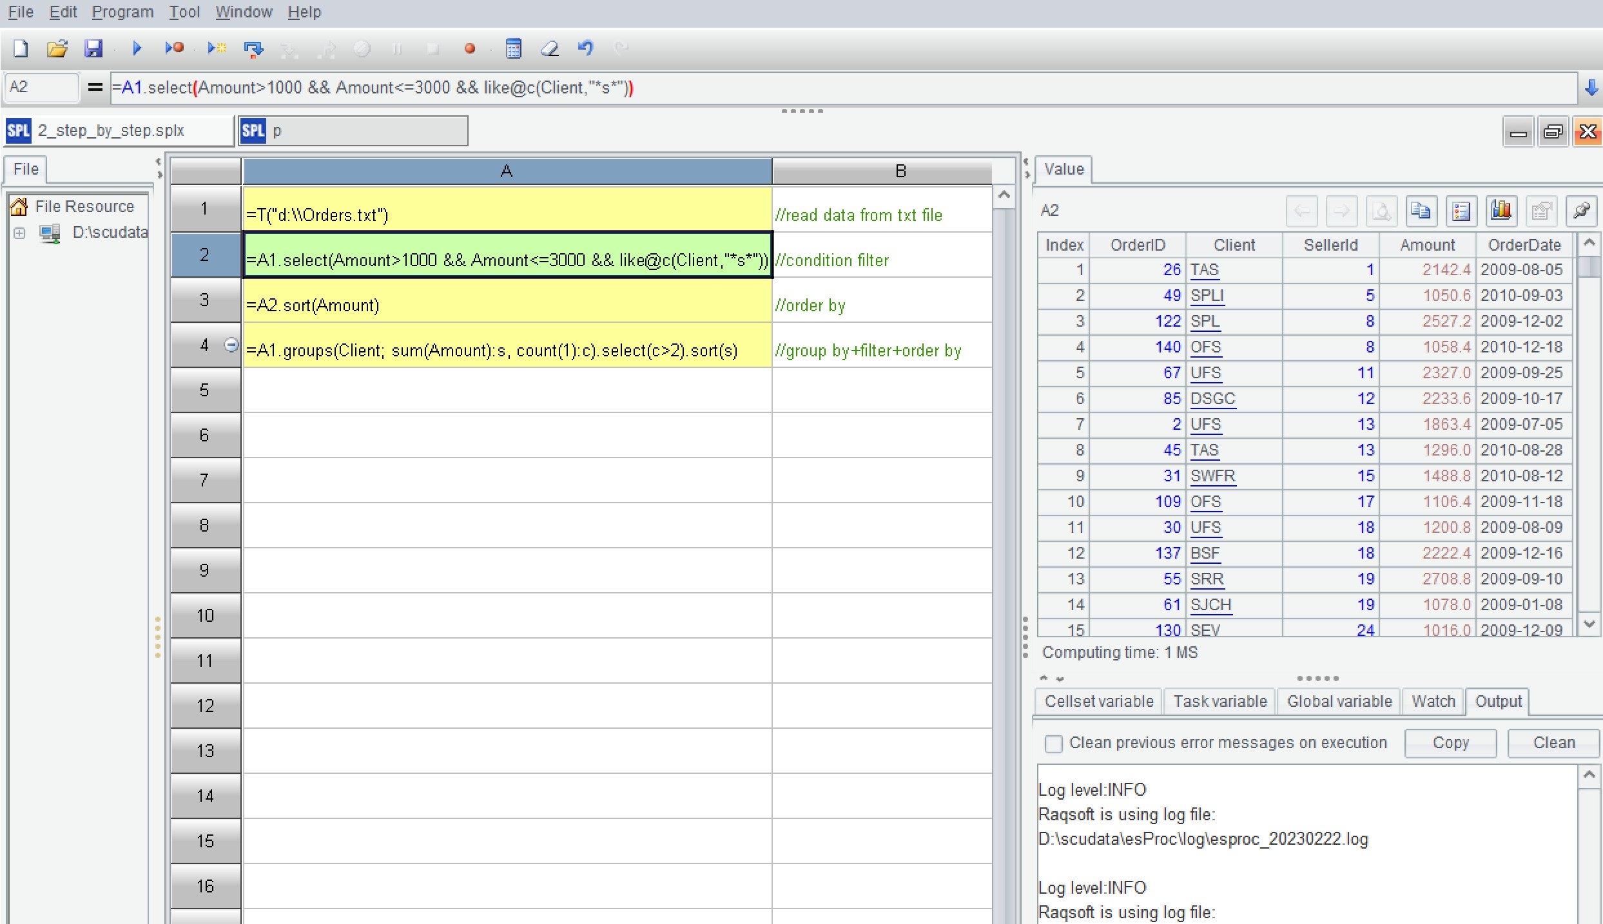Toggle Clean previous error messages checkbox
Viewport: 1603px width, 924px height.
tap(1054, 744)
